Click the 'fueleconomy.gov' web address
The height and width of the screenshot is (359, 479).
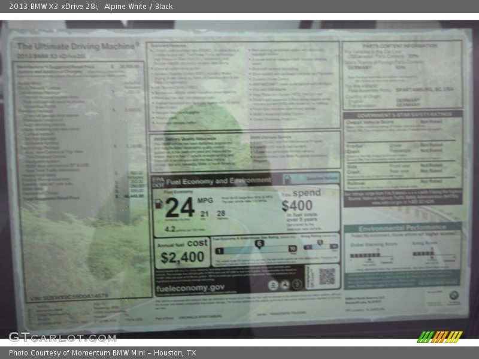[x=190, y=288]
